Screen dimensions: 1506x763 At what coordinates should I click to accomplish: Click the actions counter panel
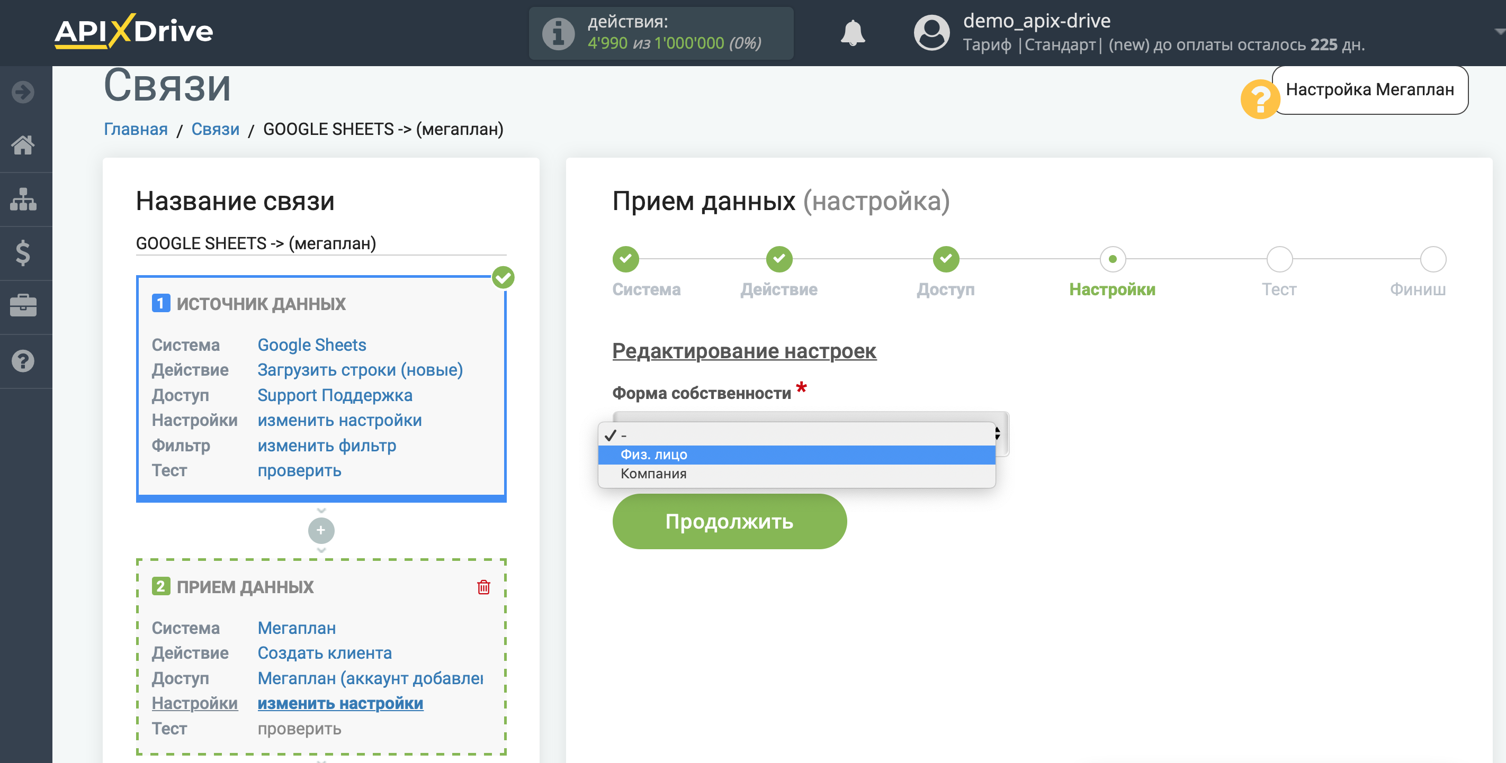[661, 33]
